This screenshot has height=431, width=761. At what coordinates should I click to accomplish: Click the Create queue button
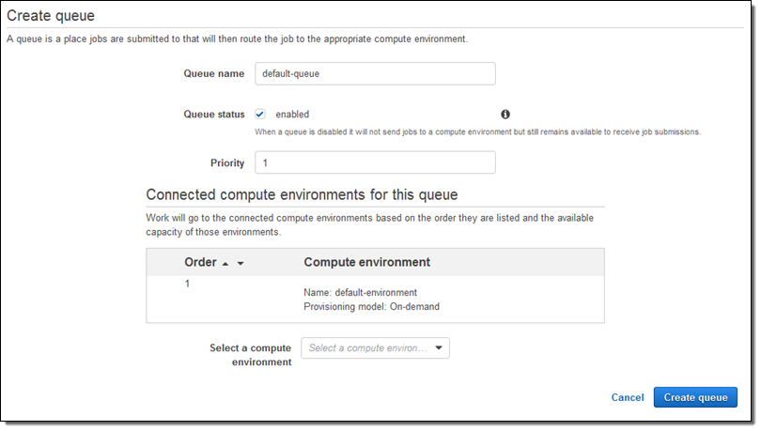point(695,397)
